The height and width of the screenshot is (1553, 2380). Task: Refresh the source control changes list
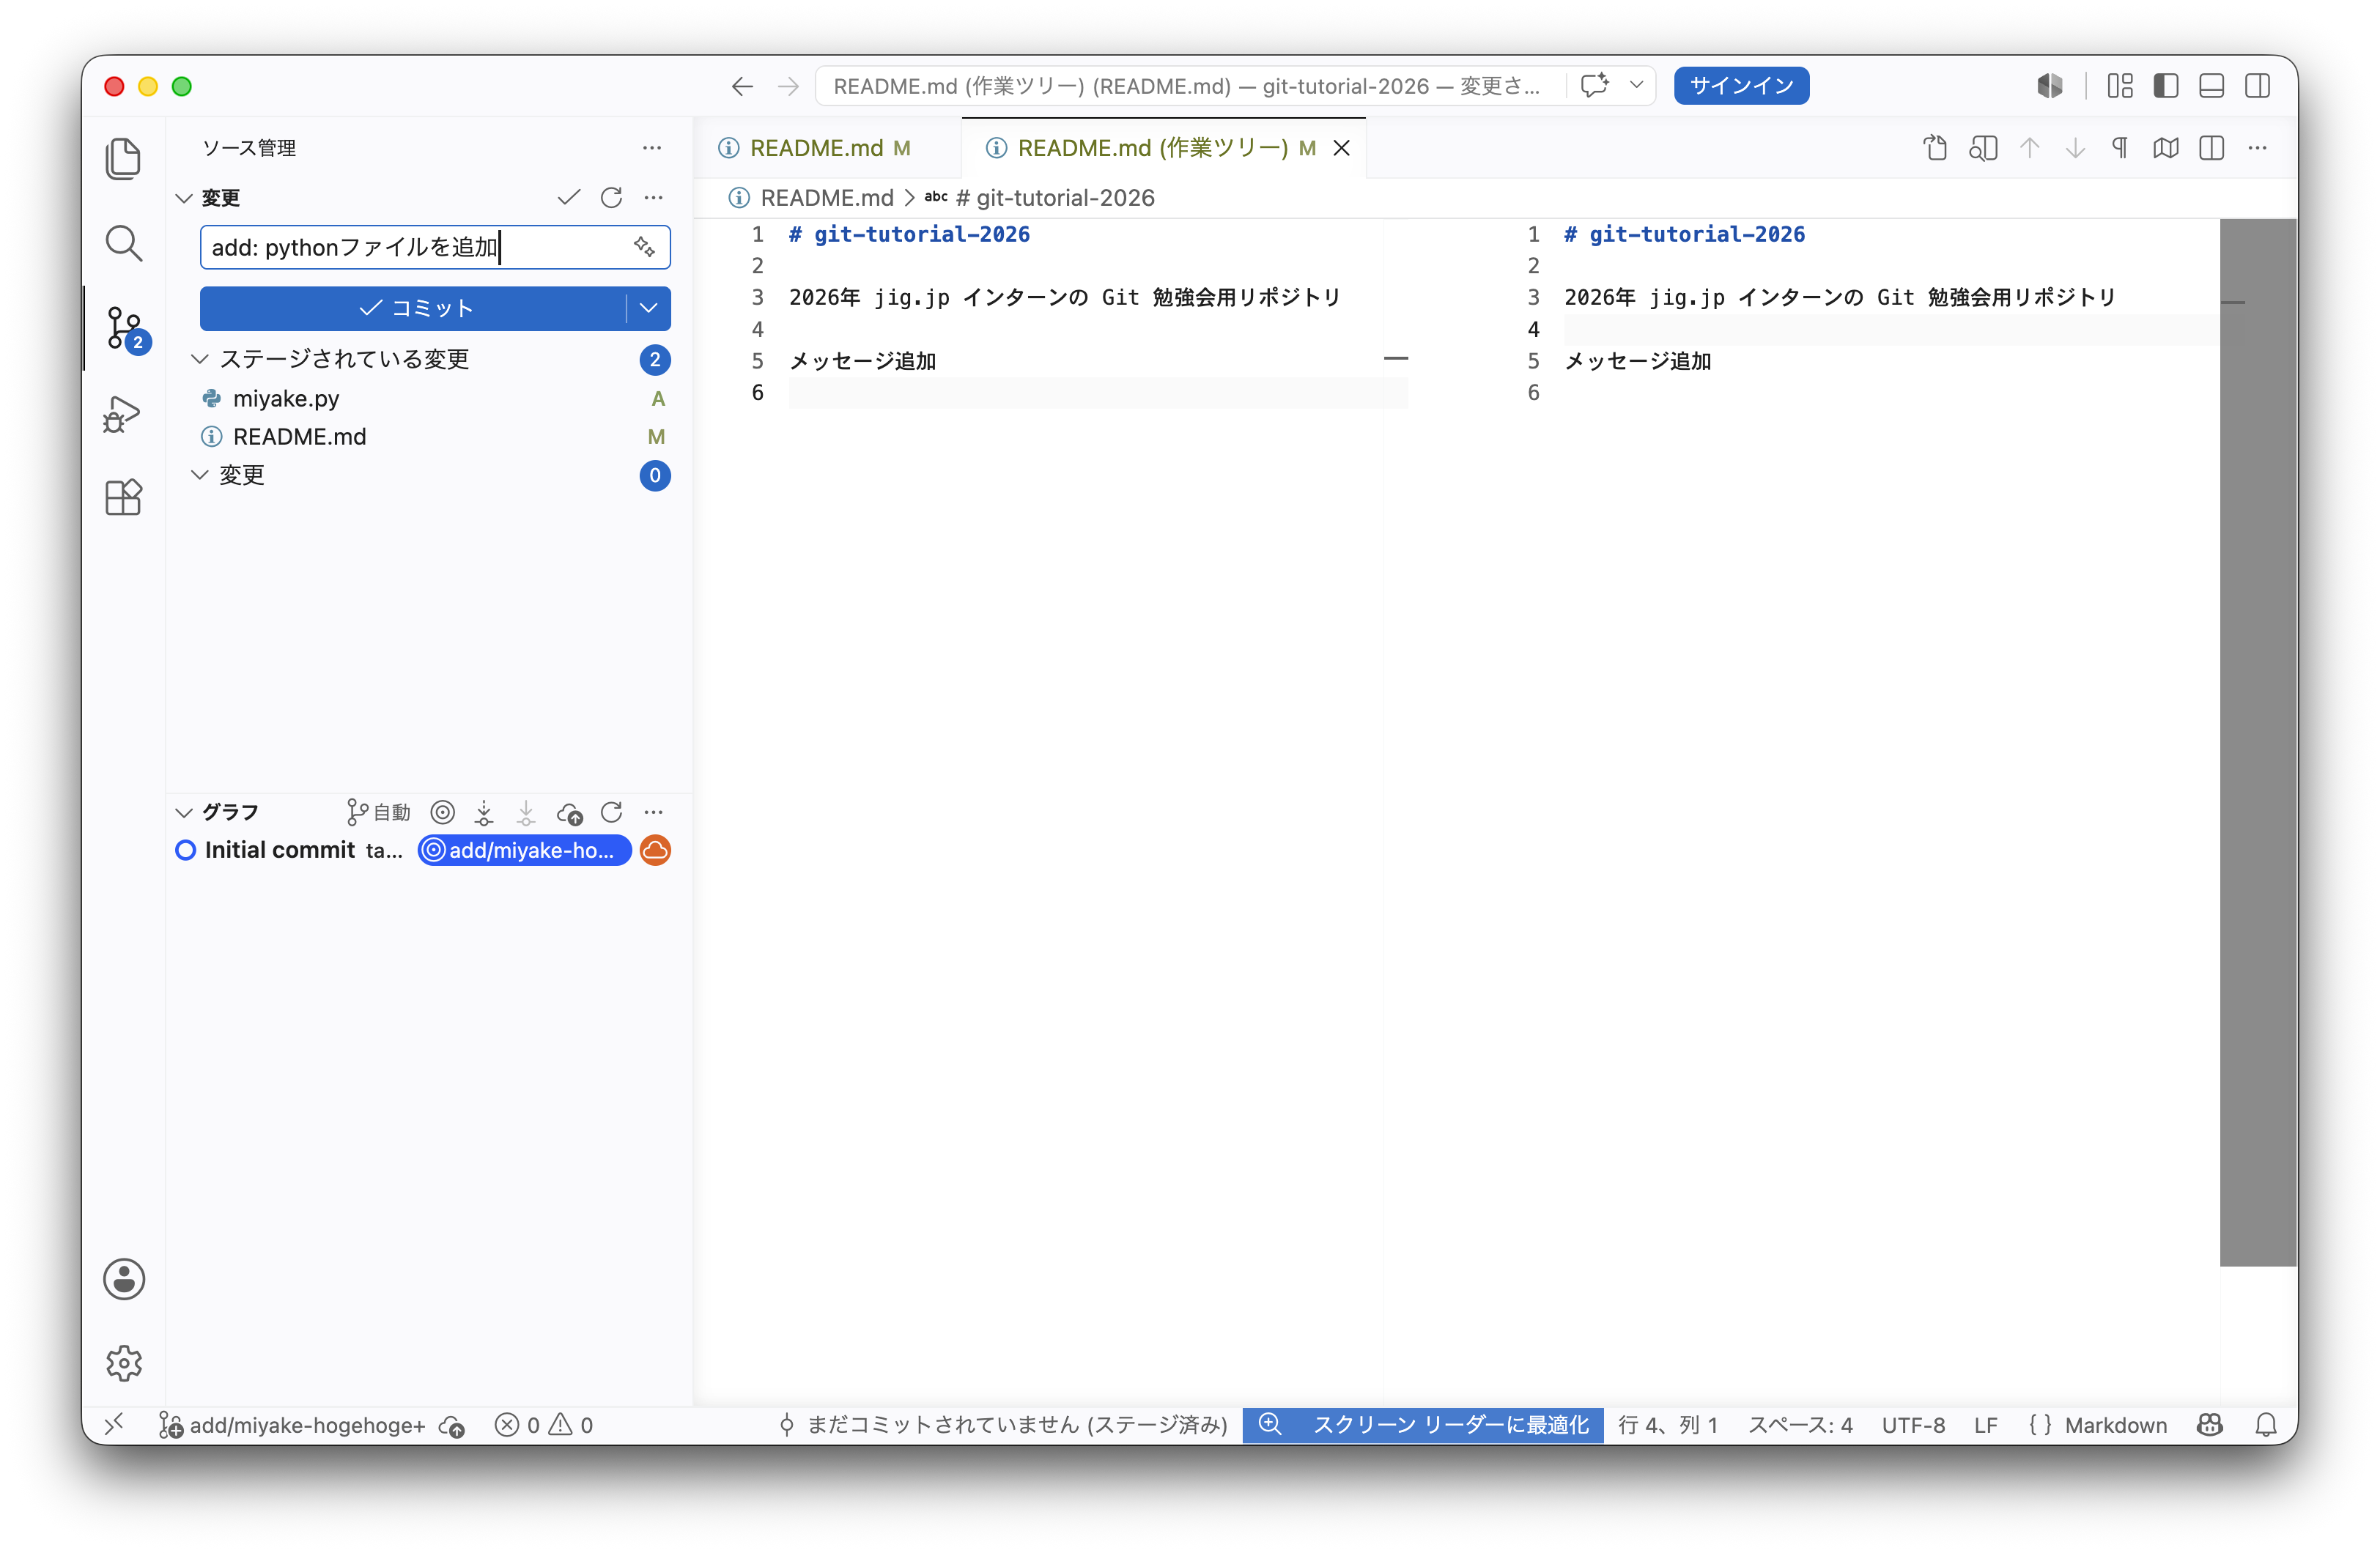tap(611, 197)
